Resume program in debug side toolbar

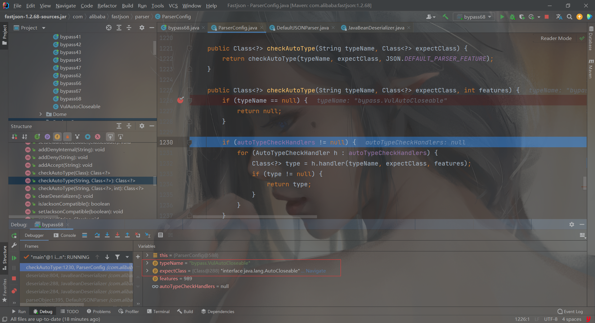14,258
